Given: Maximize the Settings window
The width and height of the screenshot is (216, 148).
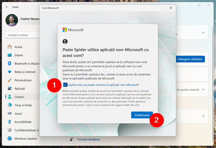Looking at the screenshot, I should tap(199, 5).
